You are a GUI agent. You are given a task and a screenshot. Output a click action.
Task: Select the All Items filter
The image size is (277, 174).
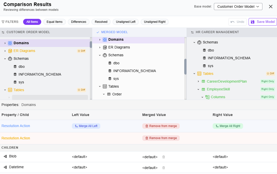pyautogui.click(x=32, y=22)
